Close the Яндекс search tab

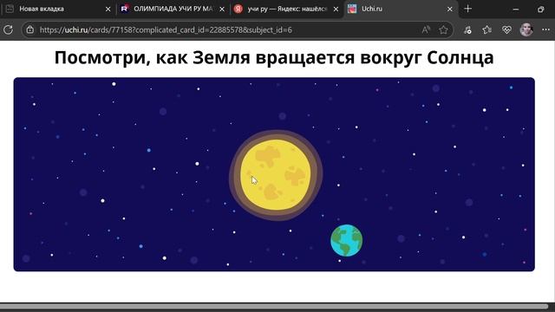336,10
